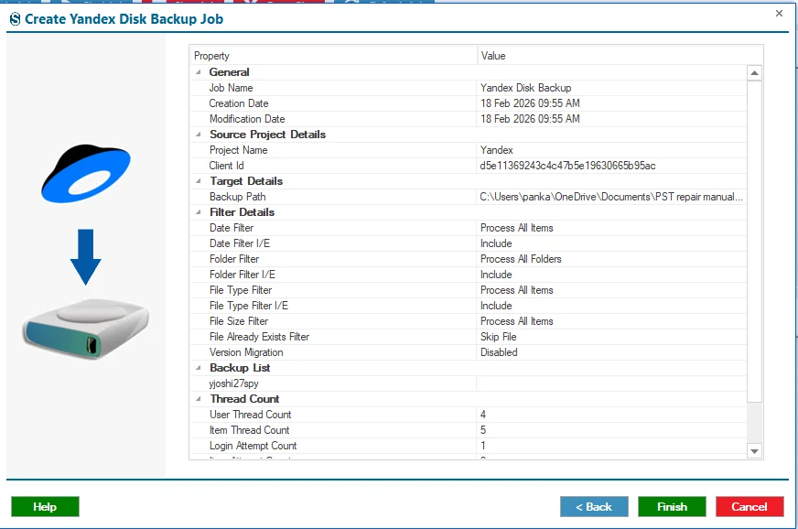Select the yjoshi27spy backup list entry
The image size is (798, 529).
(x=469, y=383)
